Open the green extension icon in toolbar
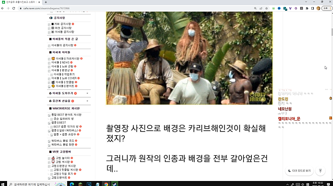The width and height of the screenshot is (333, 186). click(x=273, y=8)
